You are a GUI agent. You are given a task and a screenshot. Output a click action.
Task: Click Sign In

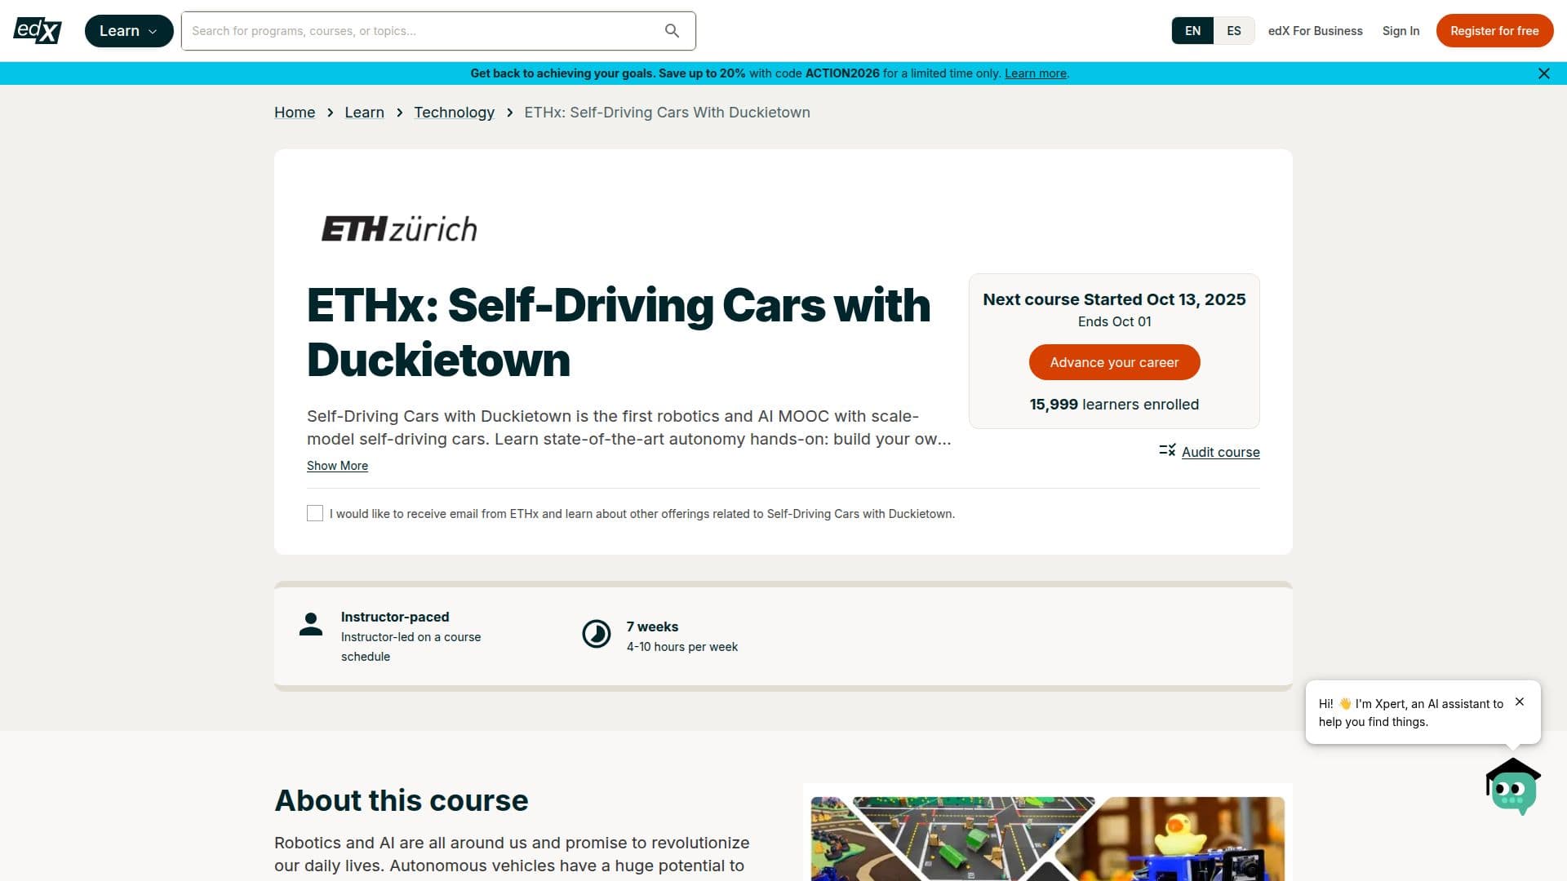(x=1401, y=31)
